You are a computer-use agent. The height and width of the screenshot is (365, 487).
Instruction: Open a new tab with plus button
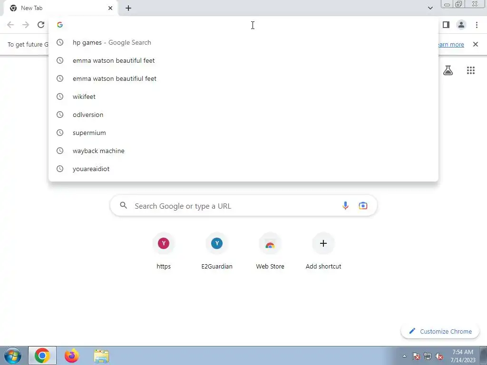click(128, 8)
